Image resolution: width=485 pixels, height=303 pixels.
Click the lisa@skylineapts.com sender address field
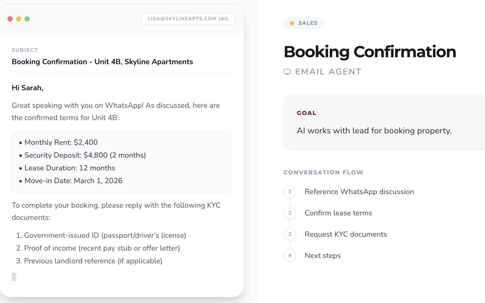point(188,19)
